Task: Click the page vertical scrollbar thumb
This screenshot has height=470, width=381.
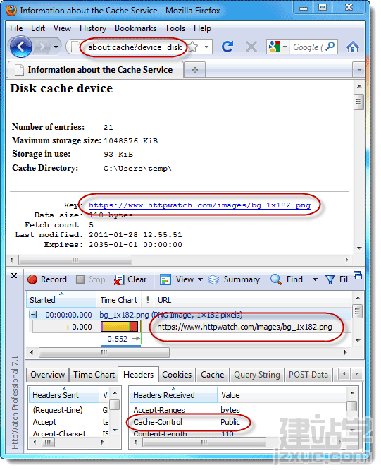Action: pos(359,102)
